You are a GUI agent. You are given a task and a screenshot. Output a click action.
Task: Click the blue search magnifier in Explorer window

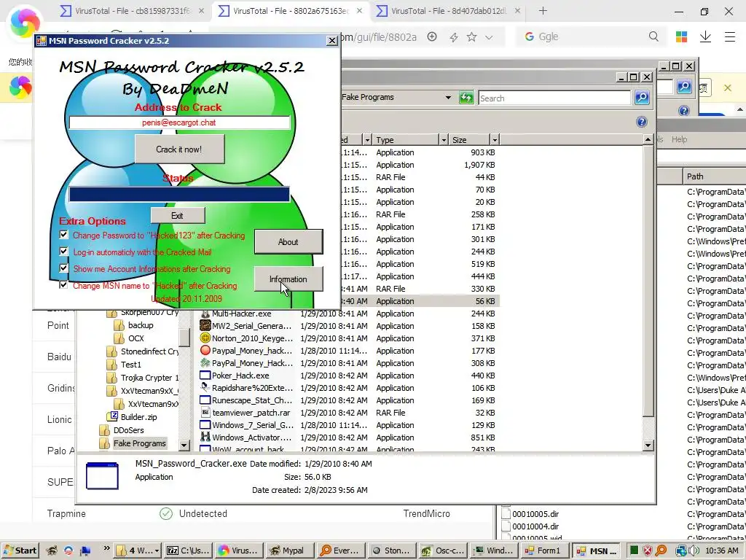coord(642,98)
